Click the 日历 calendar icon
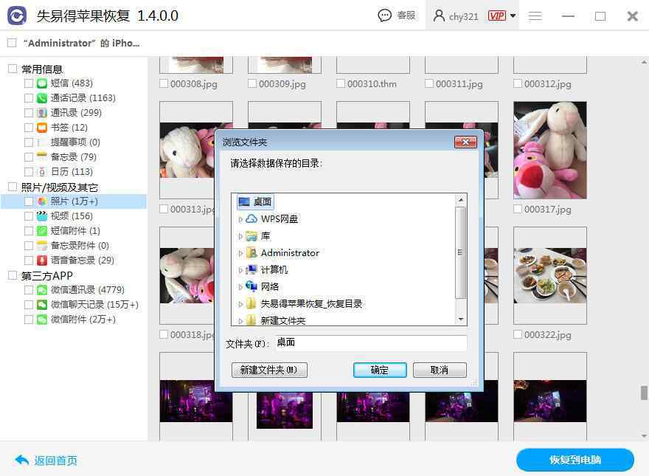Screen dimensions: 649x476 (x=42, y=172)
